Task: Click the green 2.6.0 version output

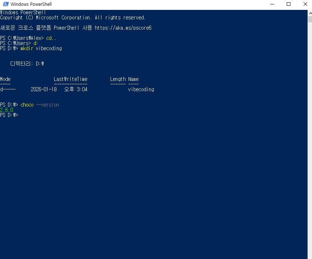Action: [x=7, y=110]
